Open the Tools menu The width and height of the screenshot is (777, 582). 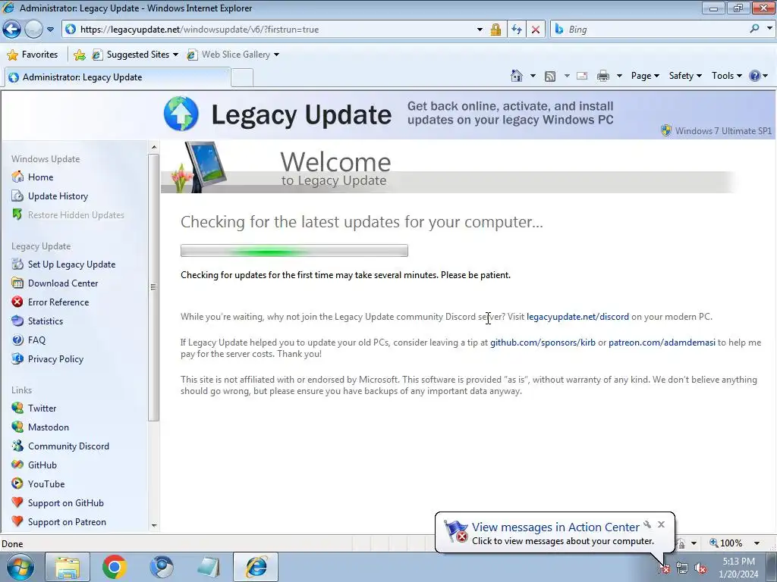click(x=726, y=76)
